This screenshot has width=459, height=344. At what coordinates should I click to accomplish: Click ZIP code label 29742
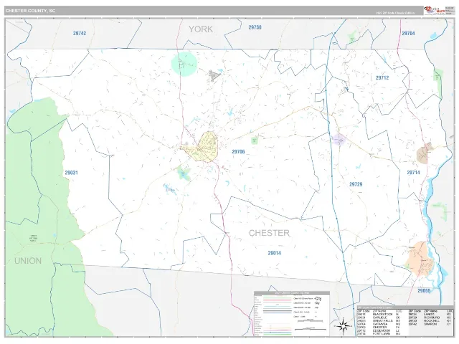[x=80, y=34]
